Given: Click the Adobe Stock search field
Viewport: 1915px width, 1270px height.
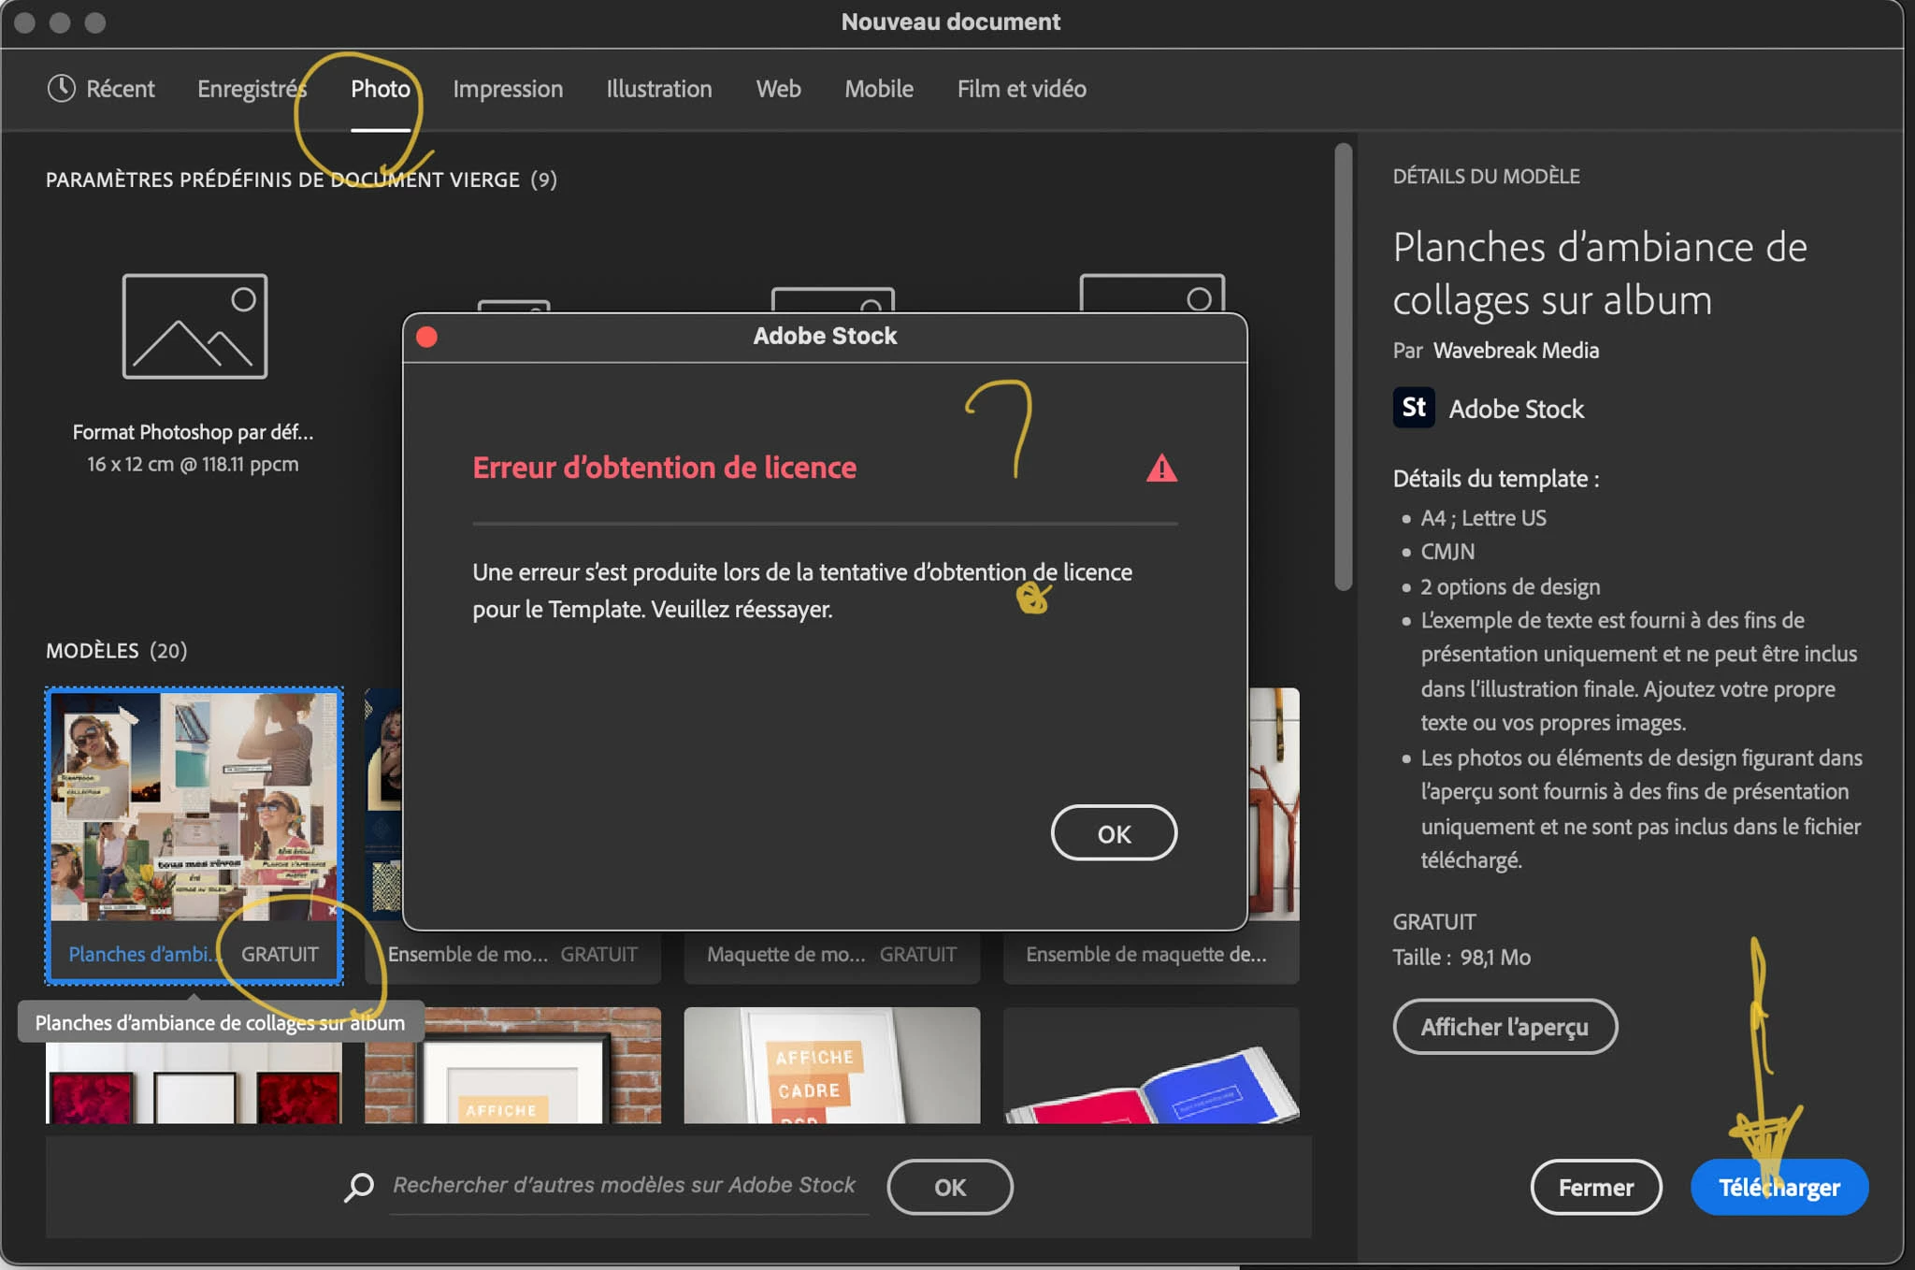Looking at the screenshot, I should coord(624,1186).
